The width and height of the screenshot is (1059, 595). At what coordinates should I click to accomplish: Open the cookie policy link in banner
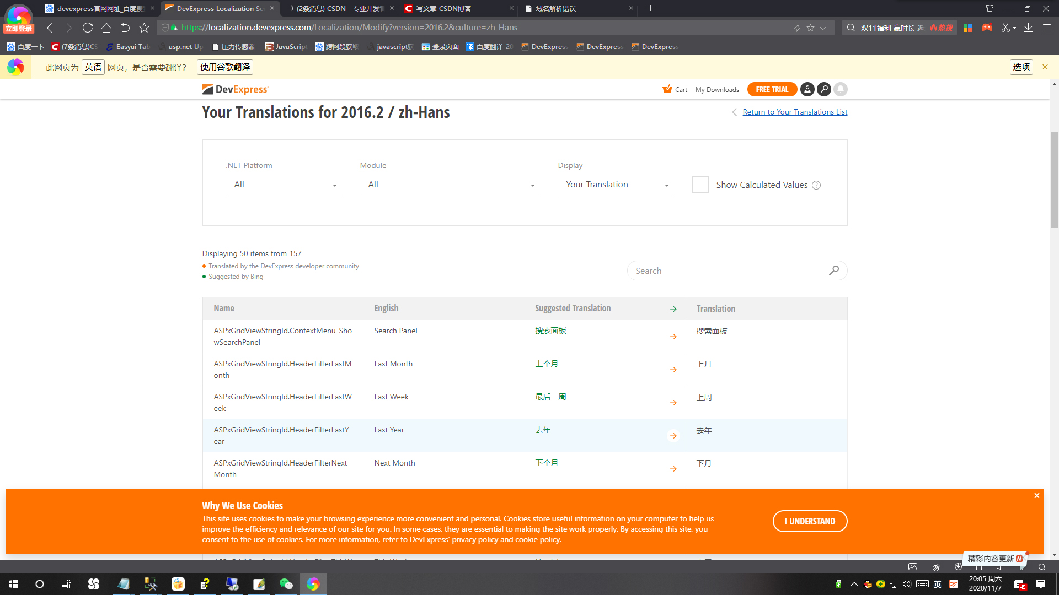point(537,540)
